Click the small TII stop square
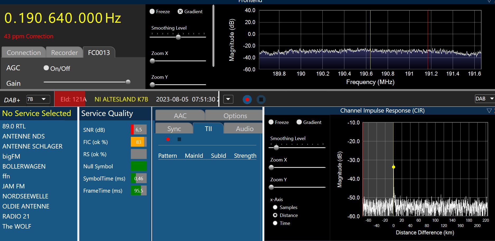The image size is (495, 241). (x=179, y=139)
